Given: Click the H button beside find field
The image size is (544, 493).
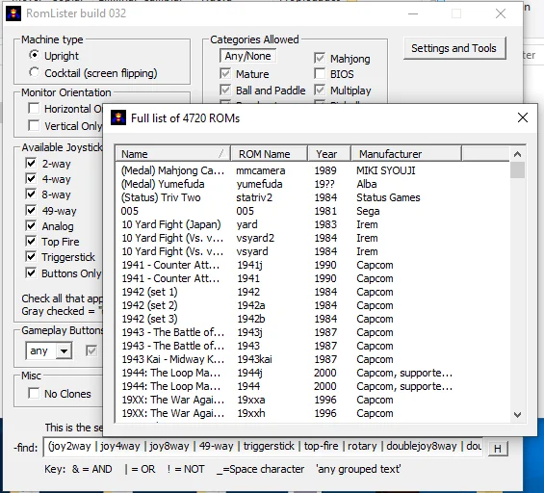Looking at the screenshot, I should 498,449.
